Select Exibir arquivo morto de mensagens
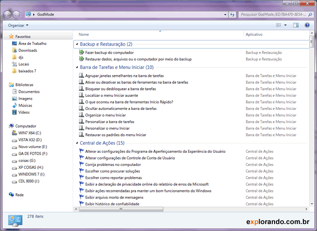The width and height of the screenshot is (317, 231). tap(114, 197)
